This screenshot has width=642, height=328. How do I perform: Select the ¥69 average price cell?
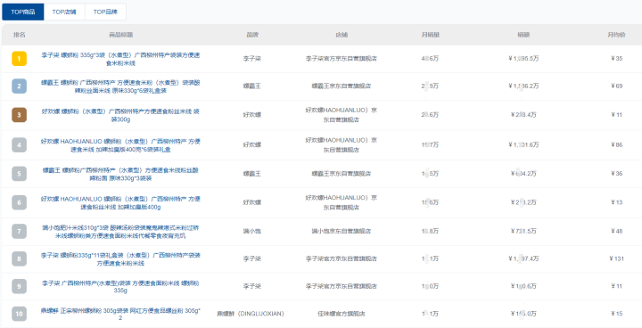point(616,86)
